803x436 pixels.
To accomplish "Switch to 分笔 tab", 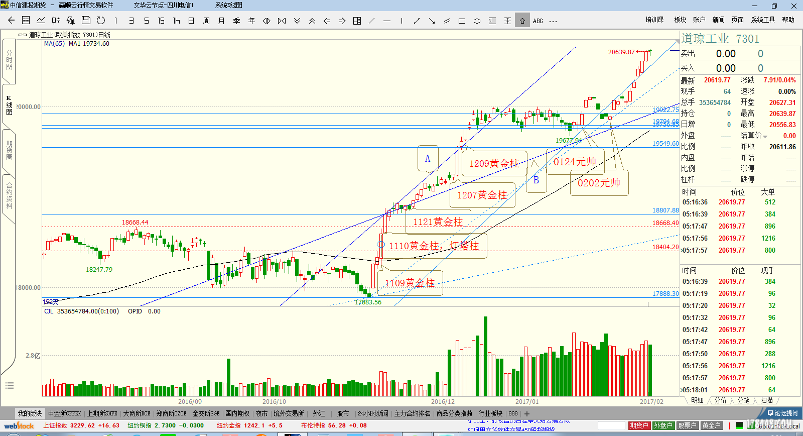I will [743, 400].
